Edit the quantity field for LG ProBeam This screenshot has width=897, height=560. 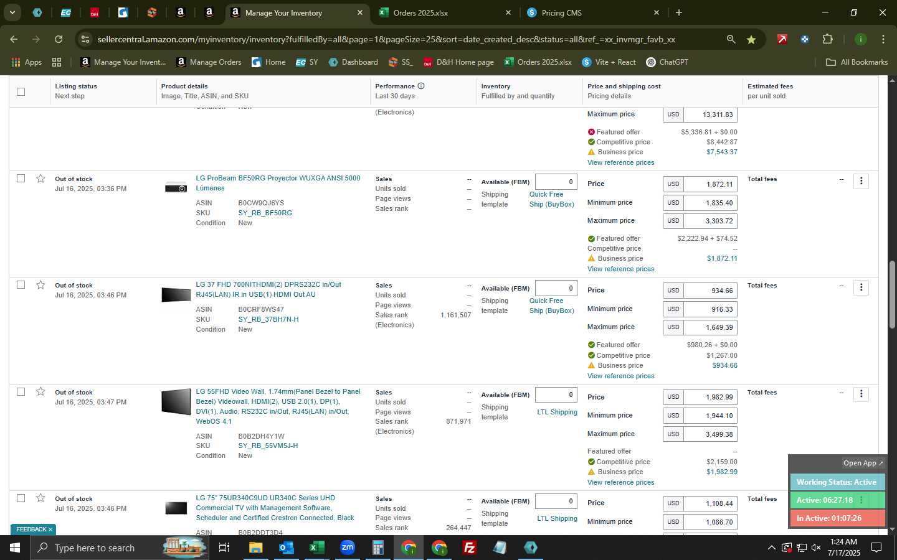point(556,182)
